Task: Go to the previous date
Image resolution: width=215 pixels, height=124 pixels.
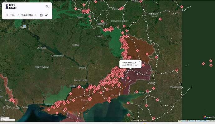Action: [x=18, y=15]
